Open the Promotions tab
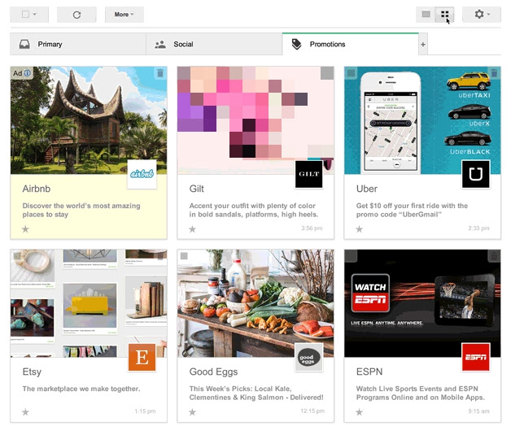The height and width of the screenshot is (426, 511). [x=351, y=44]
